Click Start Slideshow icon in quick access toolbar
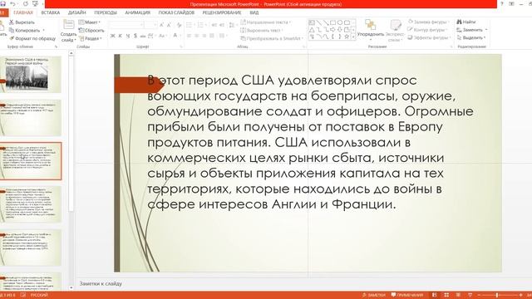The width and height of the screenshot is (532, 299). pyautogui.click(x=35, y=3)
